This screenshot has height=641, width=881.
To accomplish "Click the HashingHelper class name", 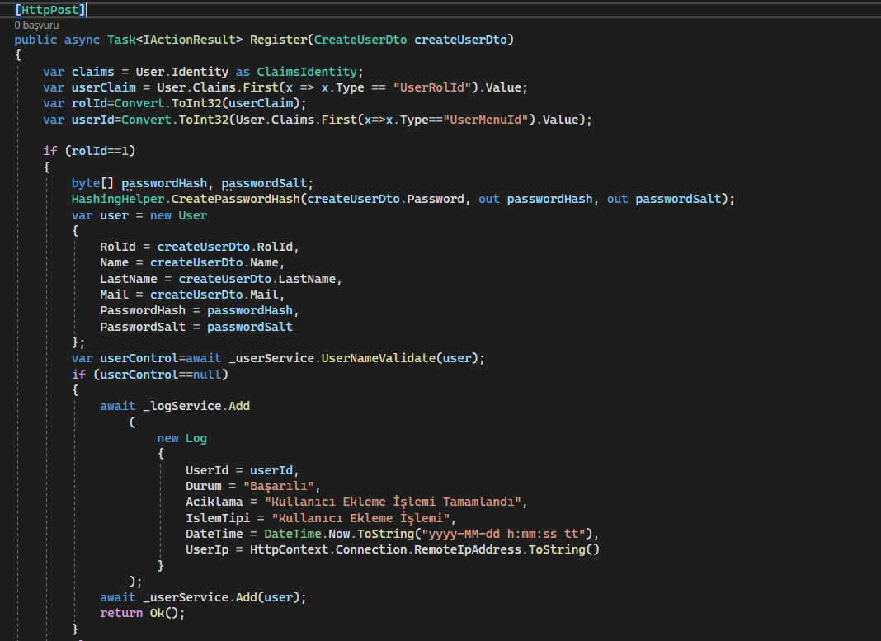I will pyautogui.click(x=117, y=199).
